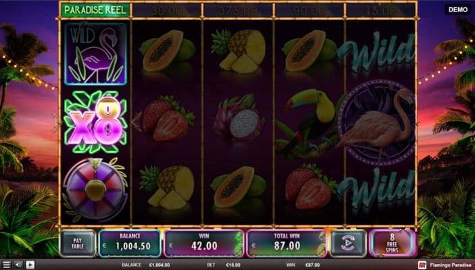Click the Paradise Reel header label
The height and width of the screenshot is (270, 475).
[x=95, y=10]
